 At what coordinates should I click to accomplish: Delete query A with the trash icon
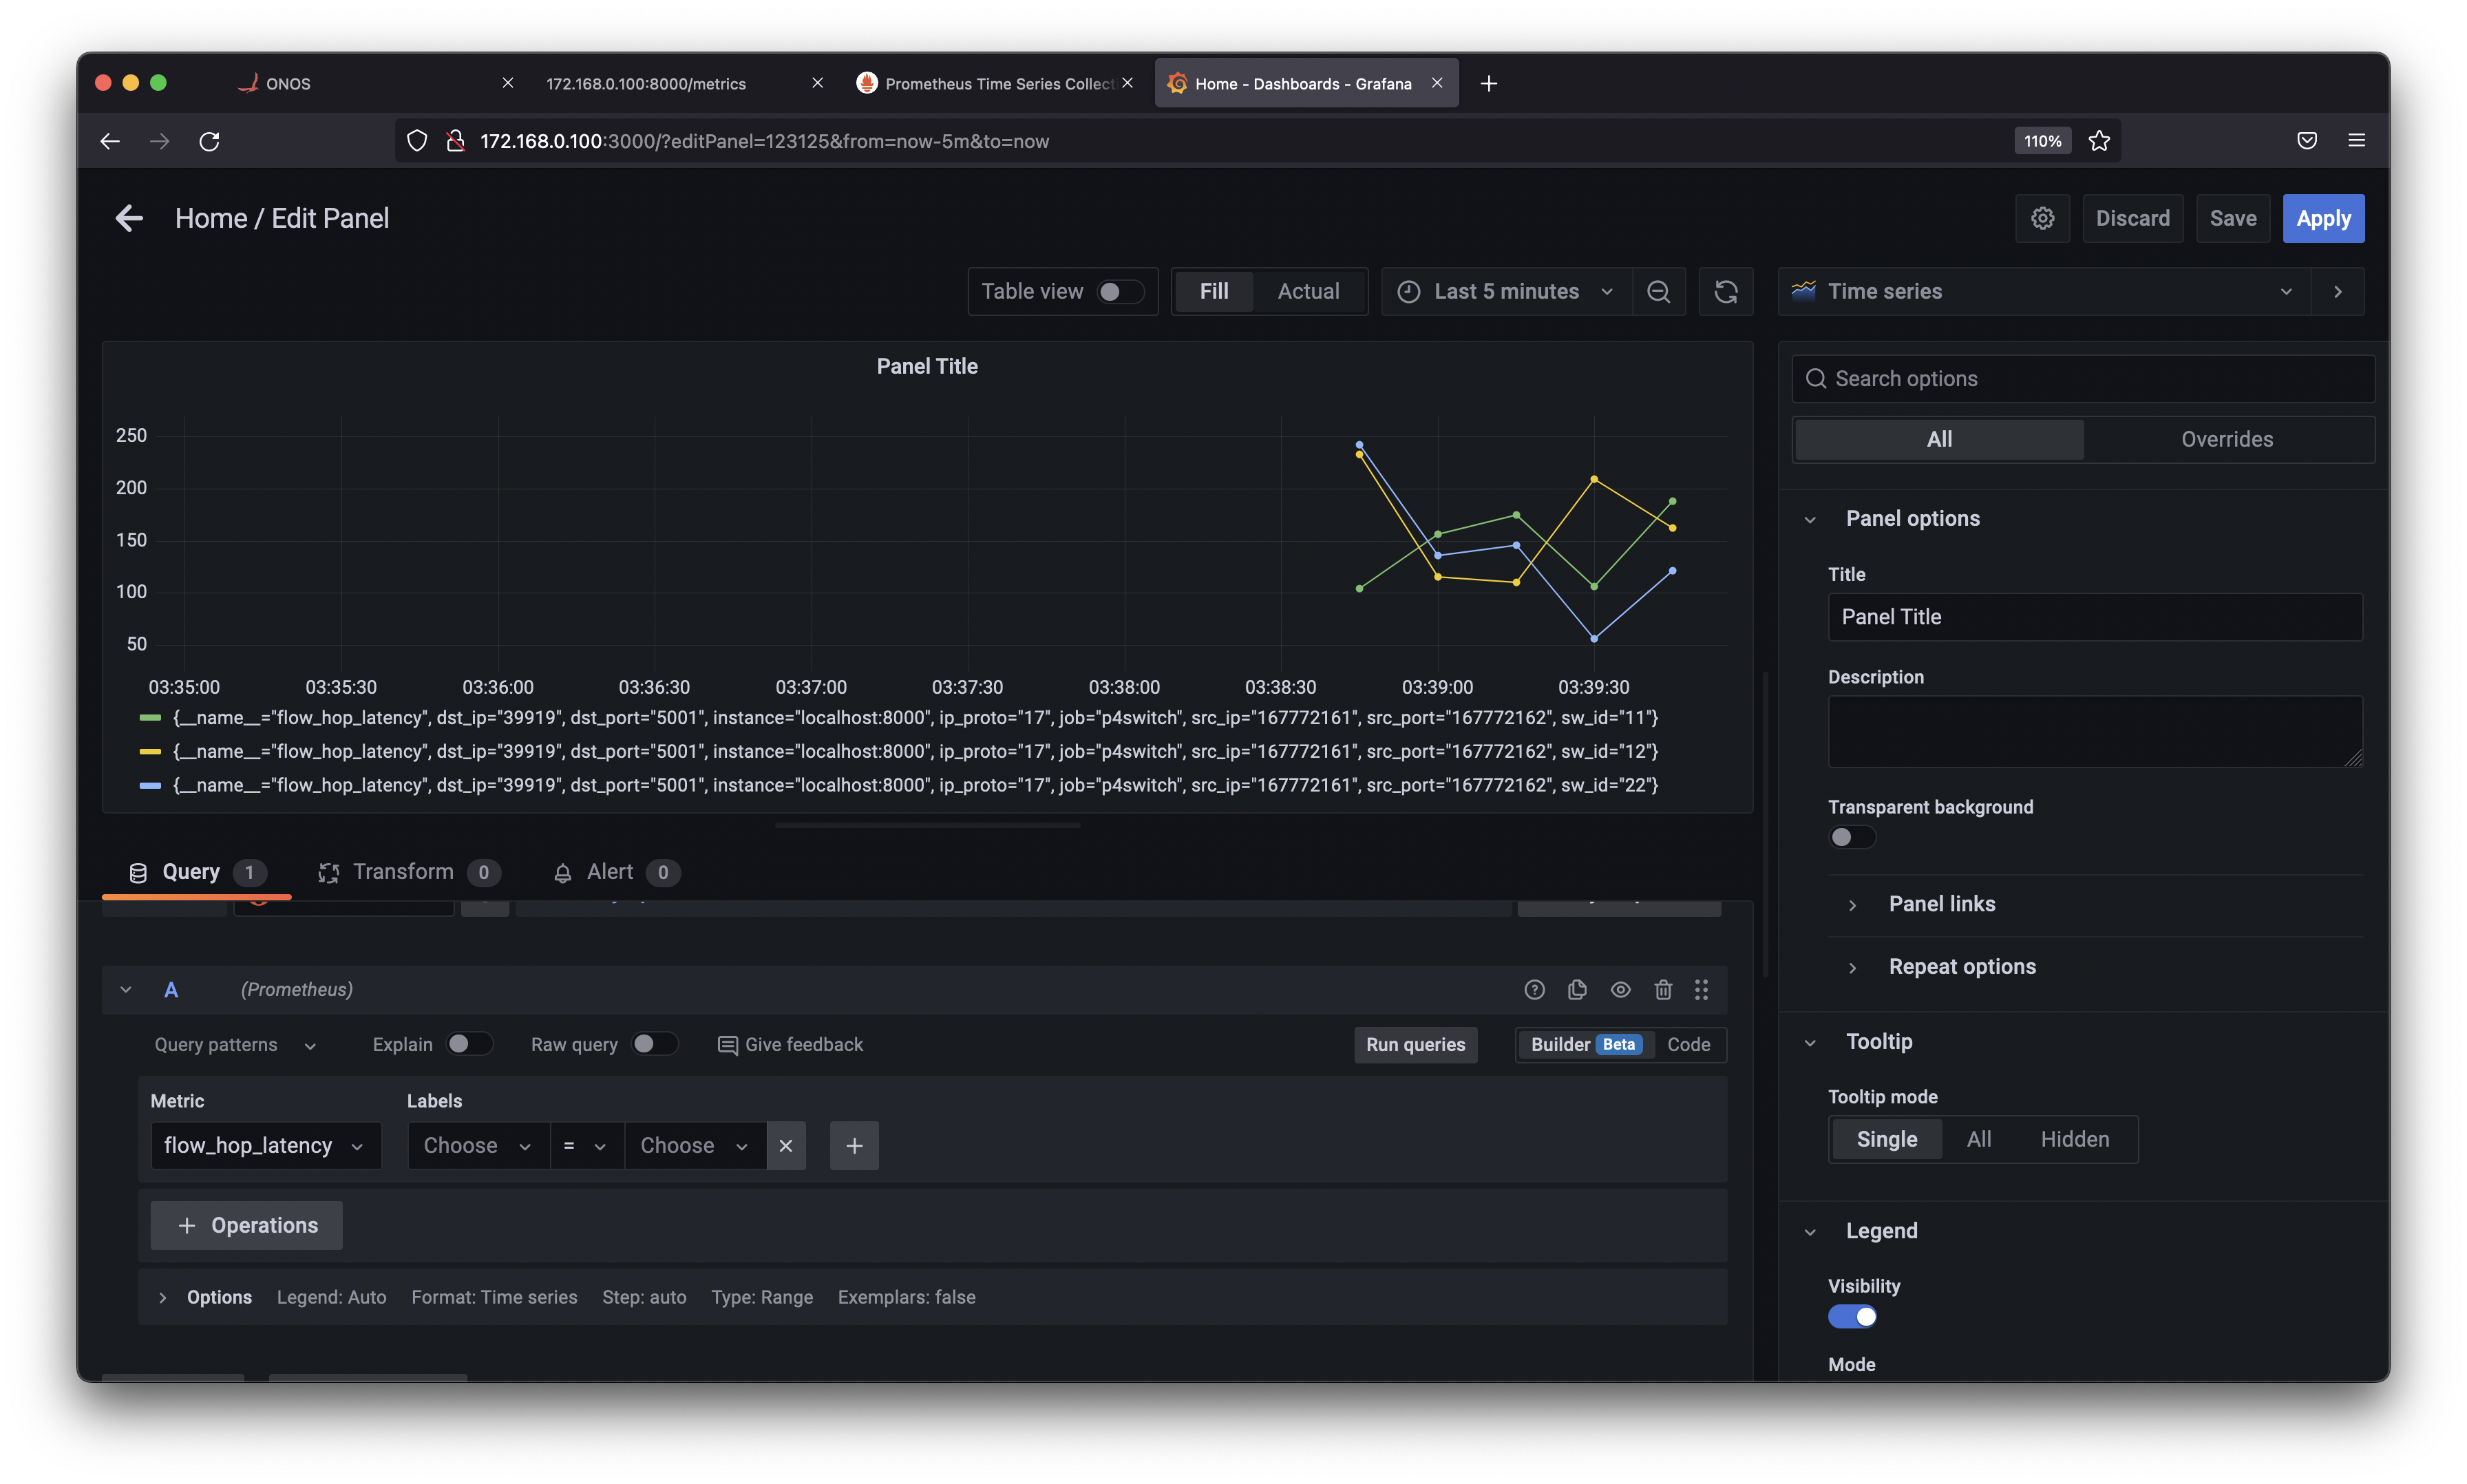click(1663, 989)
